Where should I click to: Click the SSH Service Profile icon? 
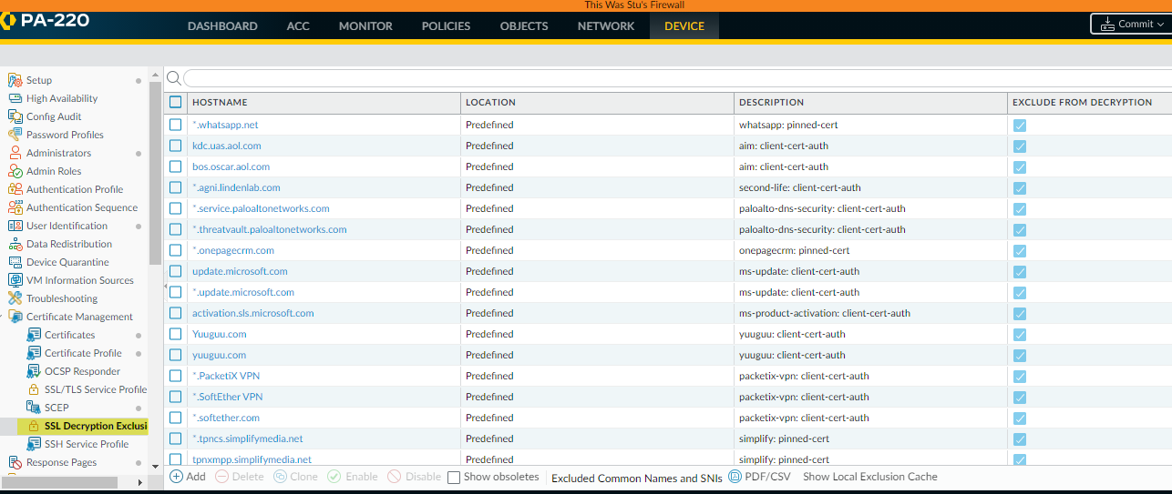[x=34, y=444]
